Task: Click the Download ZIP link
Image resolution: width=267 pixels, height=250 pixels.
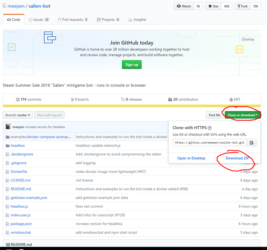Action: (x=237, y=158)
